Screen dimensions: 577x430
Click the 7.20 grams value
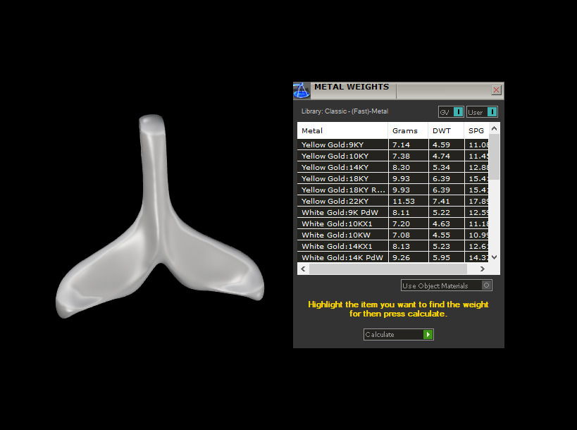pos(401,224)
